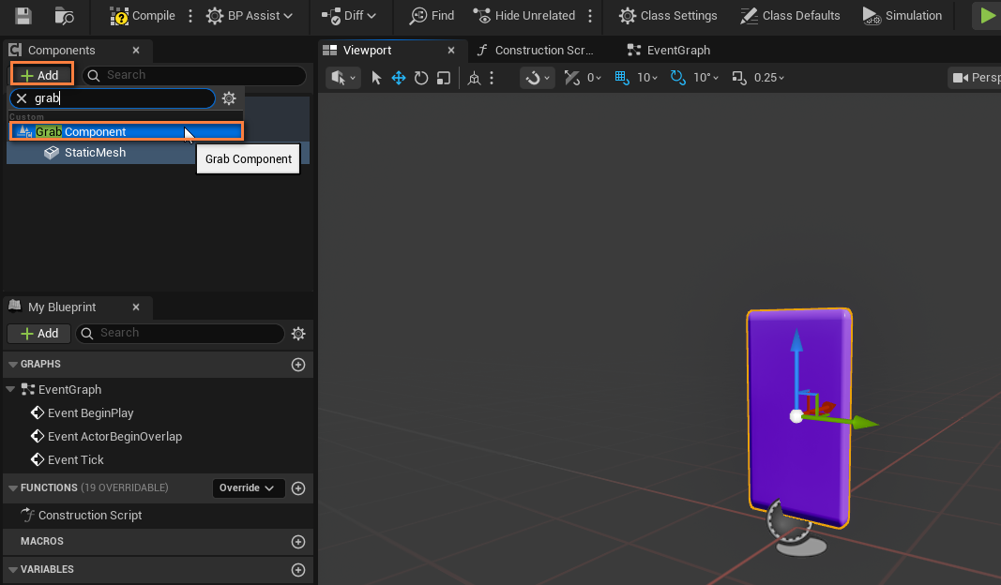1001x585 pixels.
Task: Open transform tools three-dot options
Action: [492, 77]
